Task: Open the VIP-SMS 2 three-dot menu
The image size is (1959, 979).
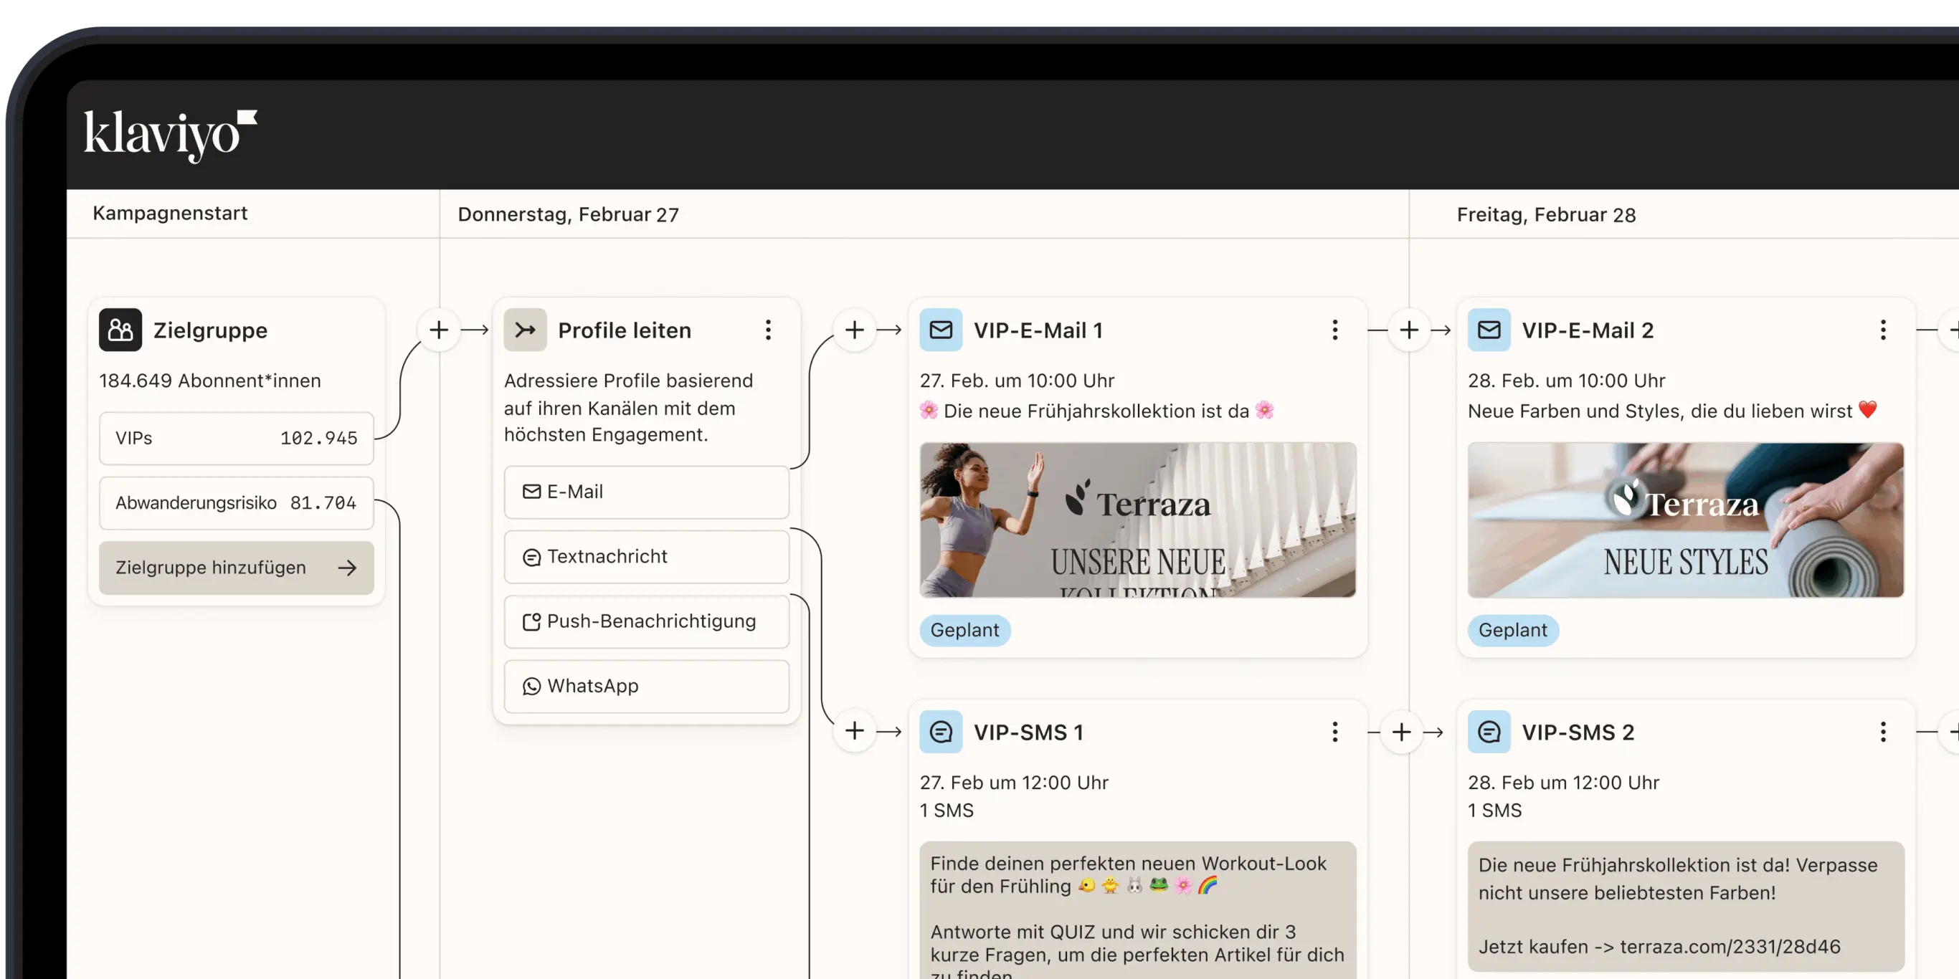Action: click(1883, 732)
